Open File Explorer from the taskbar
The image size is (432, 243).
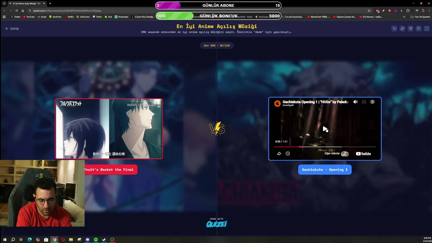71,240
